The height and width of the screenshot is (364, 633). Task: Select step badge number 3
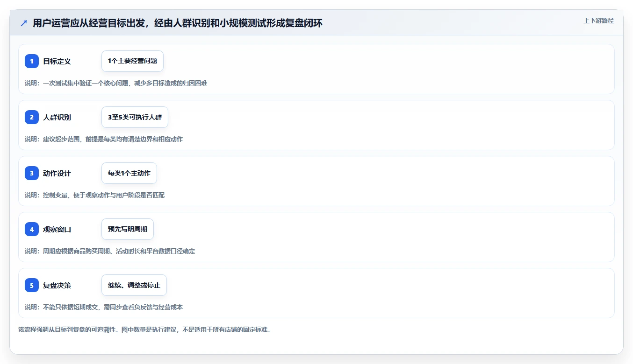pos(32,173)
